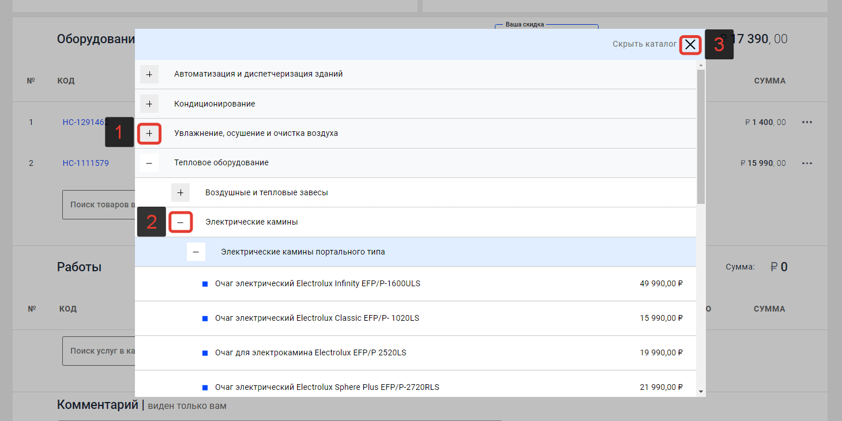
Task: Click the catalog vertical scrollbar thumb
Action: click(701, 136)
